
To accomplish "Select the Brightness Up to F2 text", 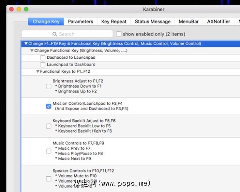I will tap(77, 91).
